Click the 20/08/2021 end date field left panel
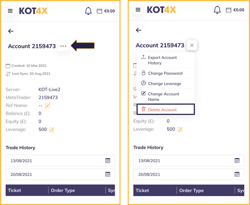The width and height of the screenshot is (250, 205). pos(60,174)
